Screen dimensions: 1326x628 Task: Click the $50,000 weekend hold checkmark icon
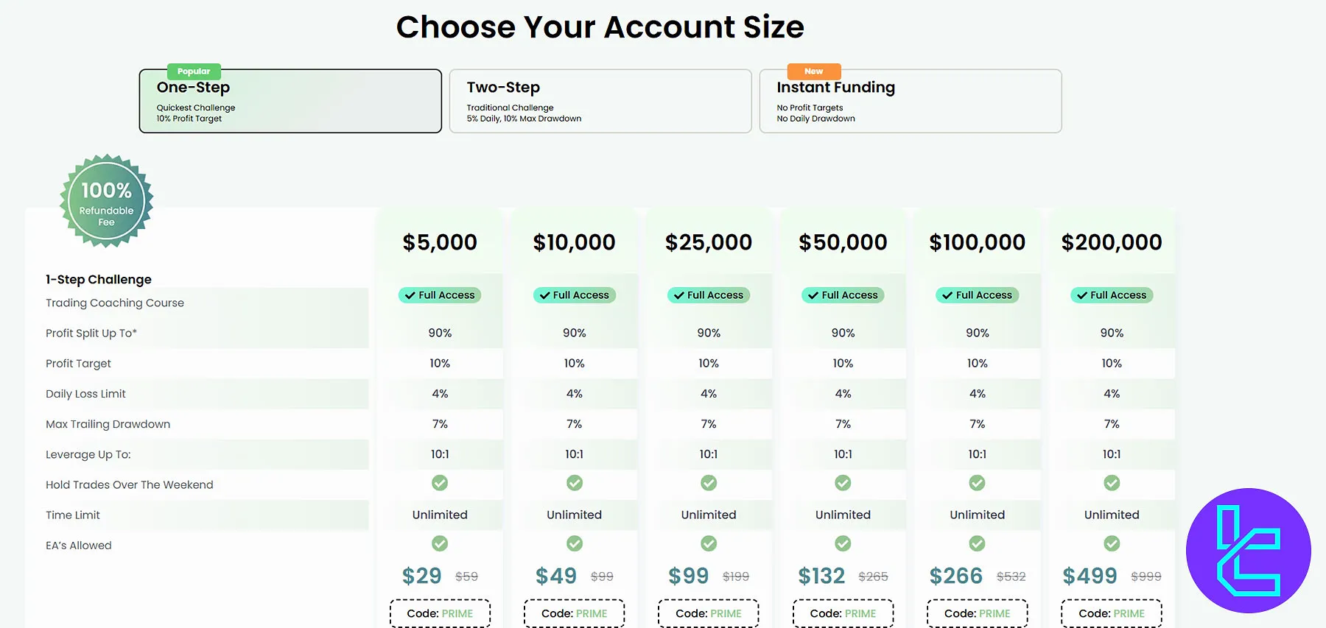click(843, 483)
